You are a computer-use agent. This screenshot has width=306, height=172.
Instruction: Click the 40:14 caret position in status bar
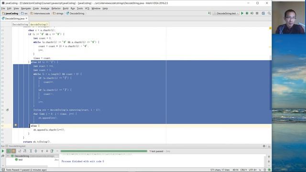(x=235, y=170)
